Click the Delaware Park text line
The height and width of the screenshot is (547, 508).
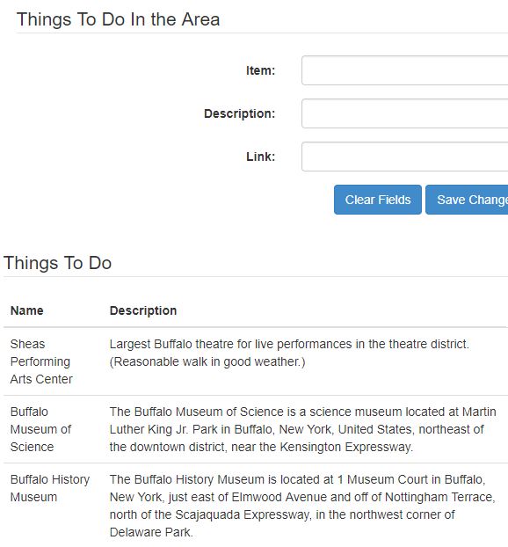(151, 532)
